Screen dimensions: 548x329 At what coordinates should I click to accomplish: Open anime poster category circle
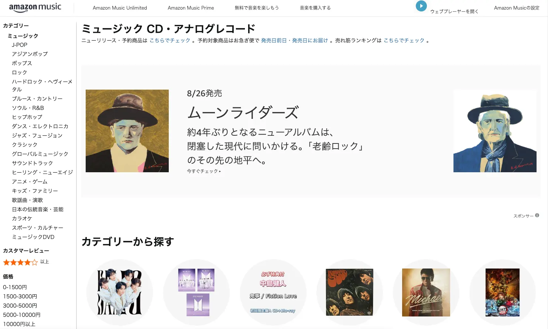pos(503,292)
